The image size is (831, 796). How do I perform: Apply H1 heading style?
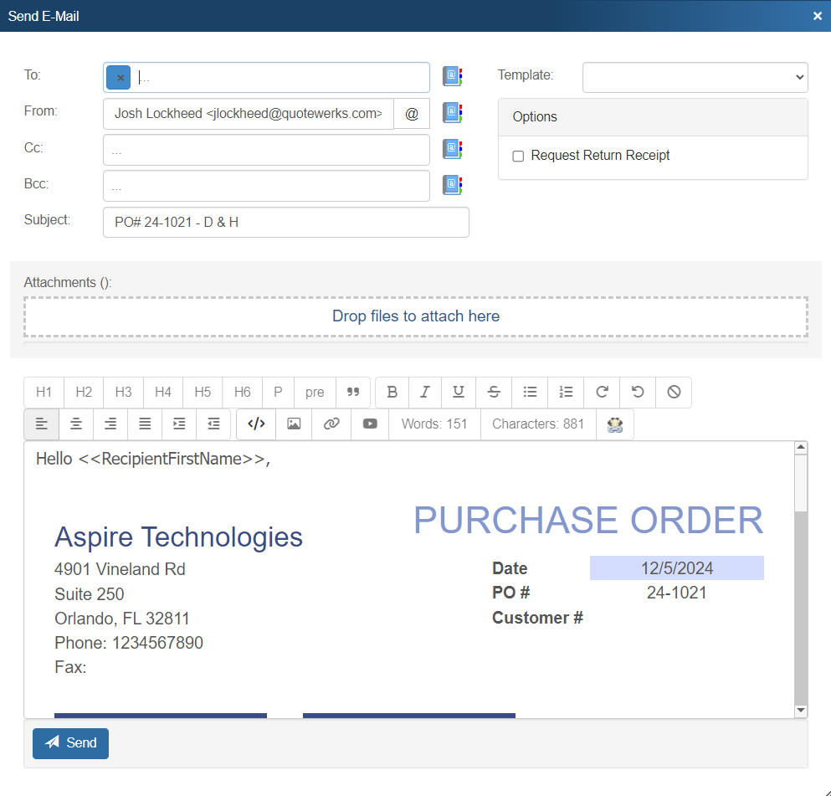[x=44, y=392]
